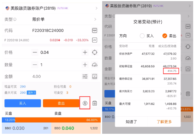Viewport: 195px width, 136px height.
Task: Tap 最大购买力 row label in dialog
Action: click(126, 91)
